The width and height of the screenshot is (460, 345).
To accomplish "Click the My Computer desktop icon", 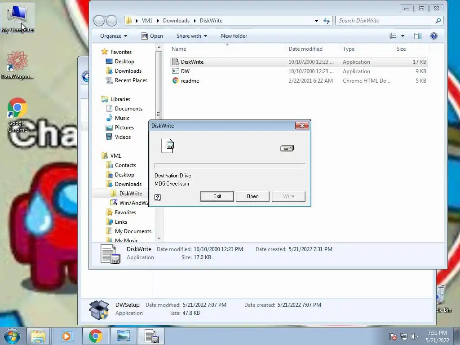I will pyautogui.click(x=18, y=18).
